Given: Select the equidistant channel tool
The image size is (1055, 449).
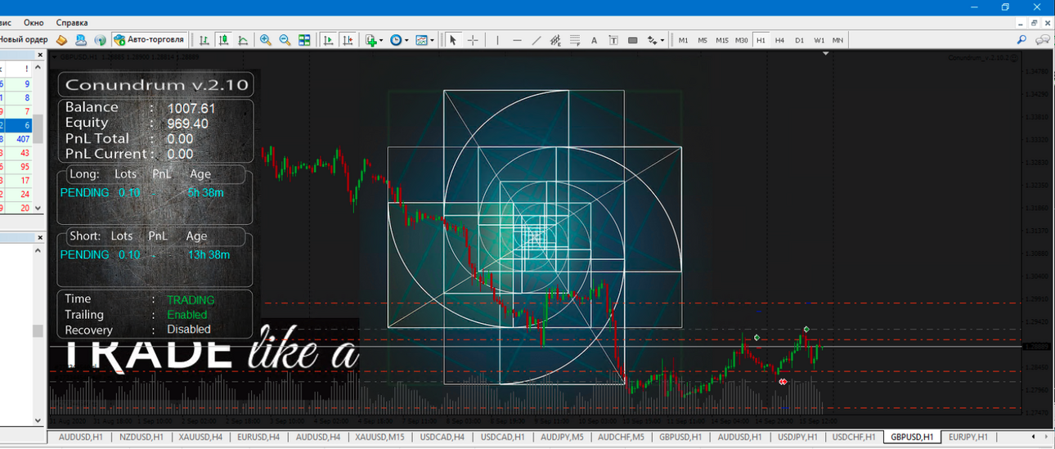Looking at the screenshot, I should [x=555, y=39].
